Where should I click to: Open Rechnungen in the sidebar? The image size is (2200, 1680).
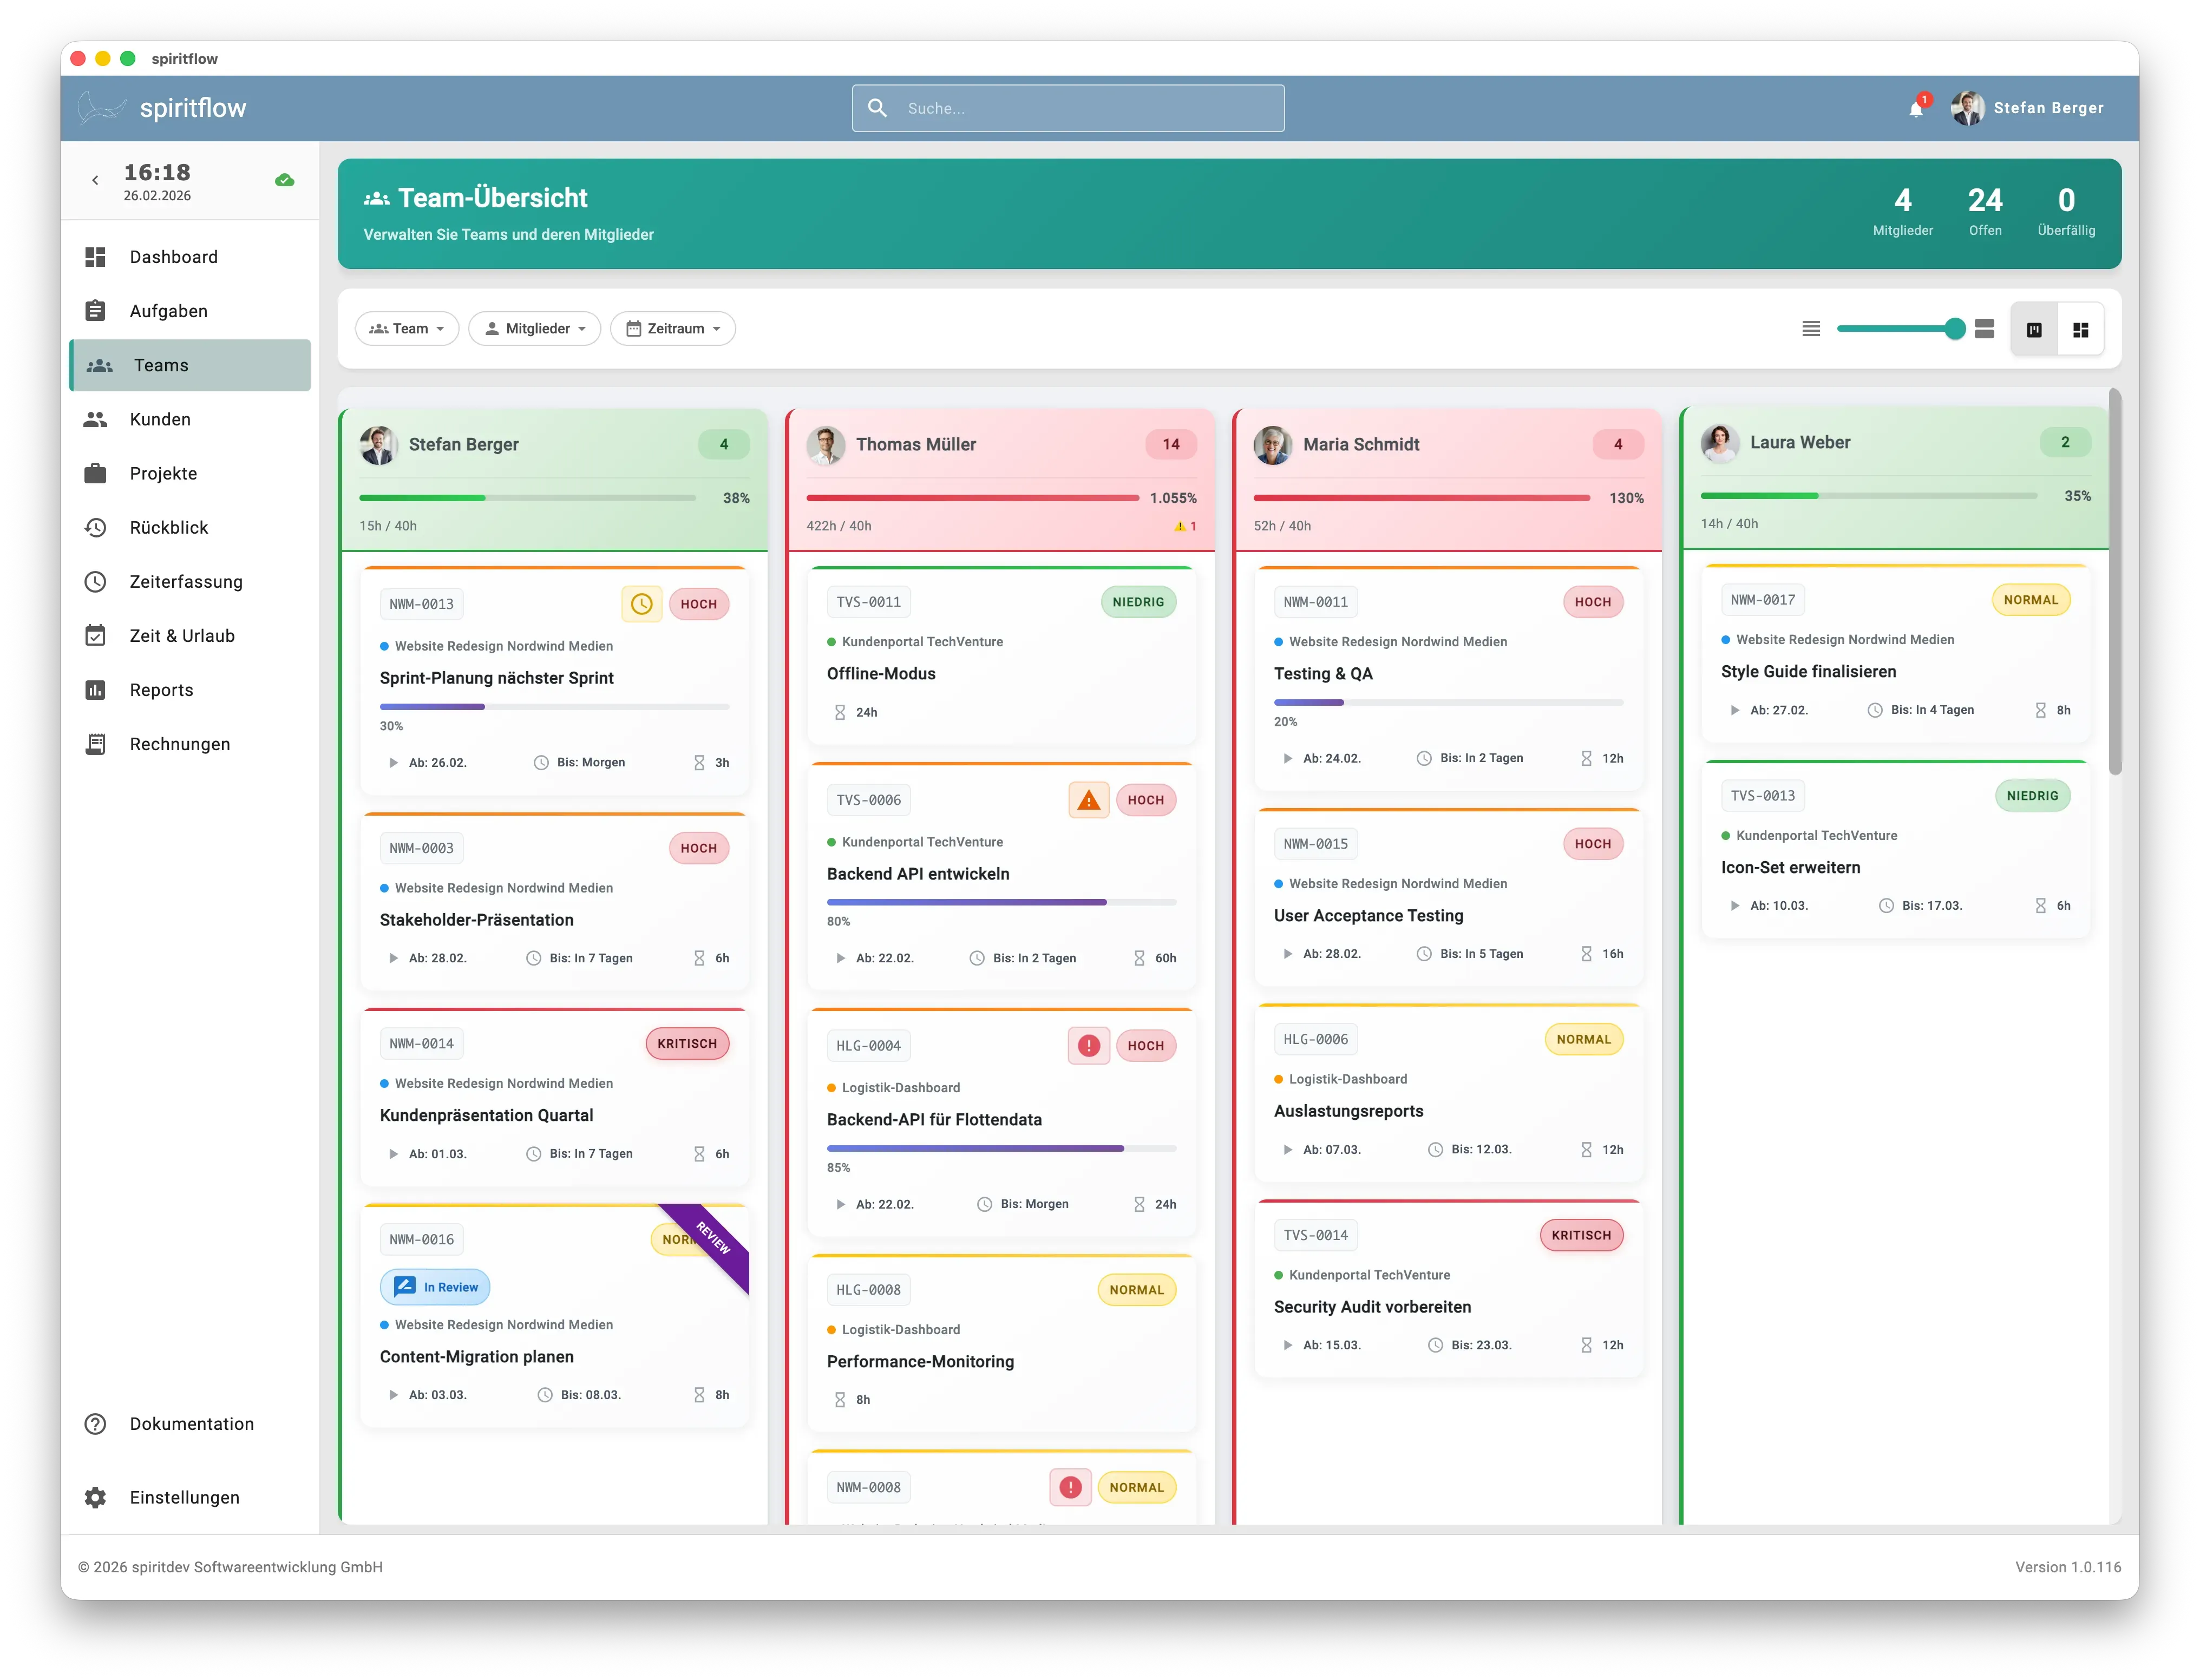coord(190,744)
